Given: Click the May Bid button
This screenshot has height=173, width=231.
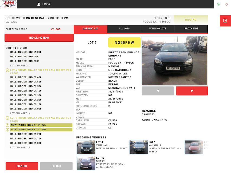Looking at the screenshot, I should (22, 166).
